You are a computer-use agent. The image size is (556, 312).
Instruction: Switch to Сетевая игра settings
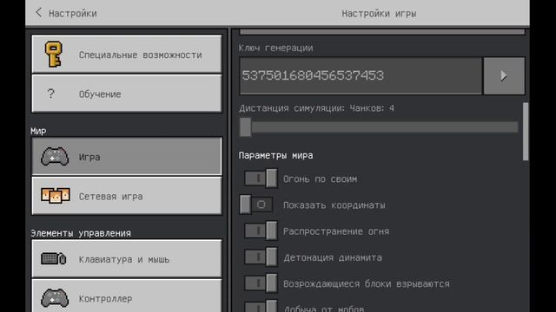tap(127, 196)
